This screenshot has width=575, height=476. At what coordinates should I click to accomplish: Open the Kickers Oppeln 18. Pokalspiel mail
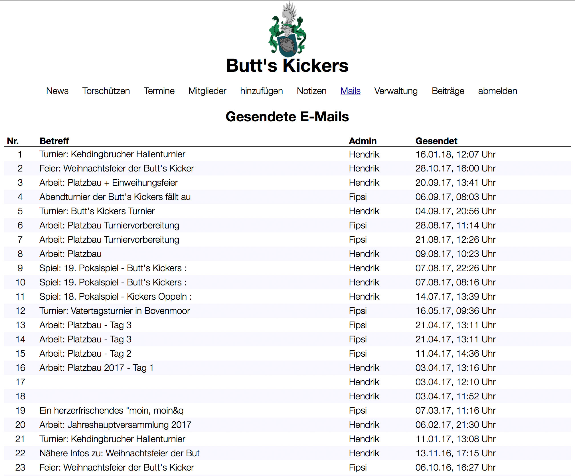[116, 297]
